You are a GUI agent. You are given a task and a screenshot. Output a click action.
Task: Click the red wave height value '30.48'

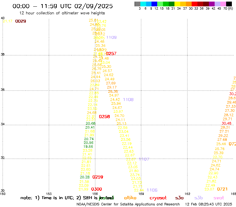pyautogui.click(x=226, y=123)
